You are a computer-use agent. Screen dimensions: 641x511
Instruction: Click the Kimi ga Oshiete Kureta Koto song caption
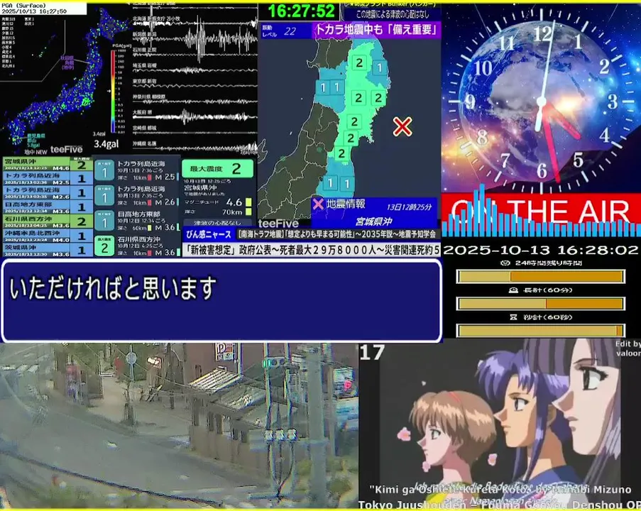tap(500, 489)
